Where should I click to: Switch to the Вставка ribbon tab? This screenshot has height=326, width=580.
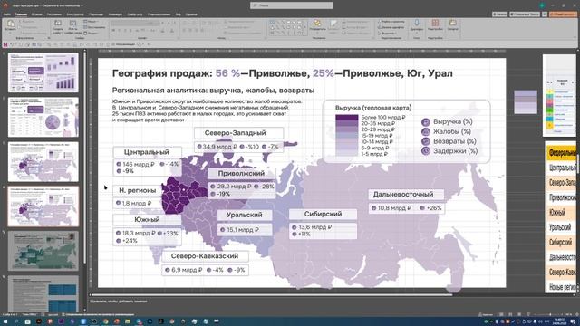tap(36, 14)
